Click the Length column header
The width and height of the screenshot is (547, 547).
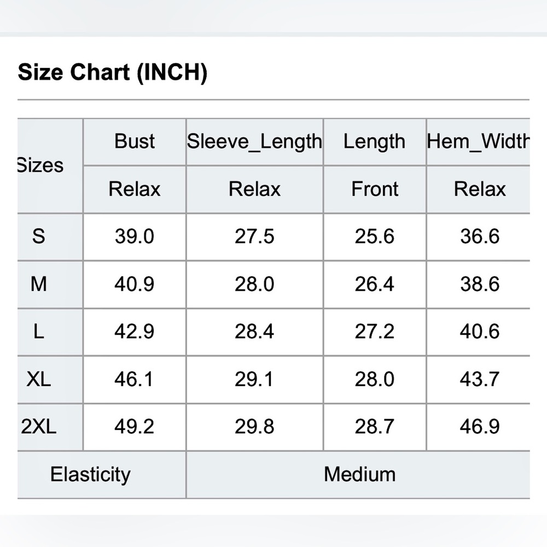pyautogui.click(x=375, y=142)
